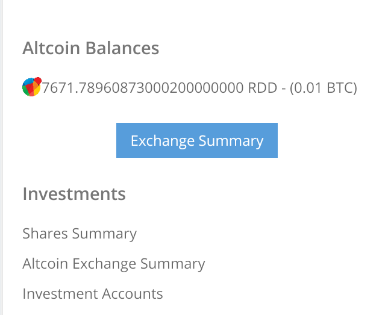Click the trailing zeros of the RDD balance
The image size is (388, 315).
210,88
